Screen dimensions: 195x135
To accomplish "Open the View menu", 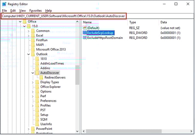I will pyautogui.click(x=22, y=11).
